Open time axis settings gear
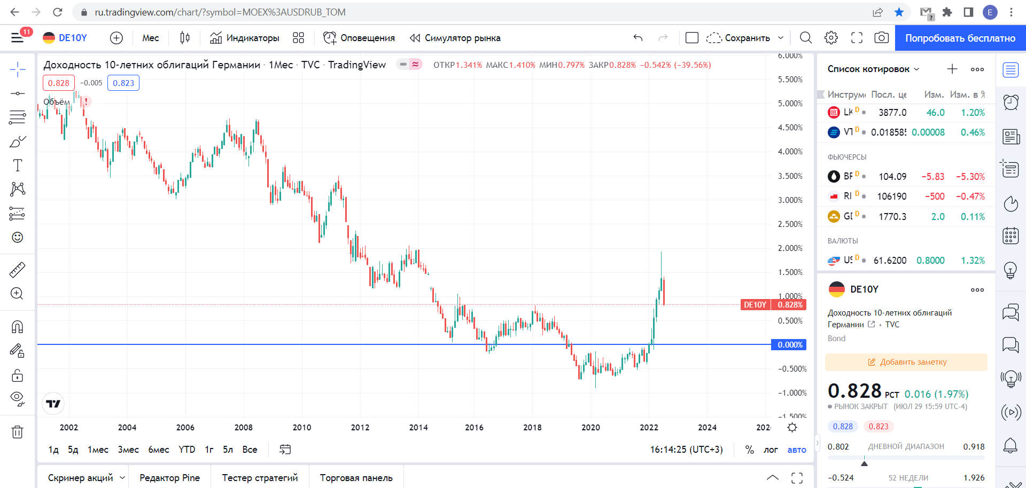The width and height of the screenshot is (1026, 488). point(792,427)
